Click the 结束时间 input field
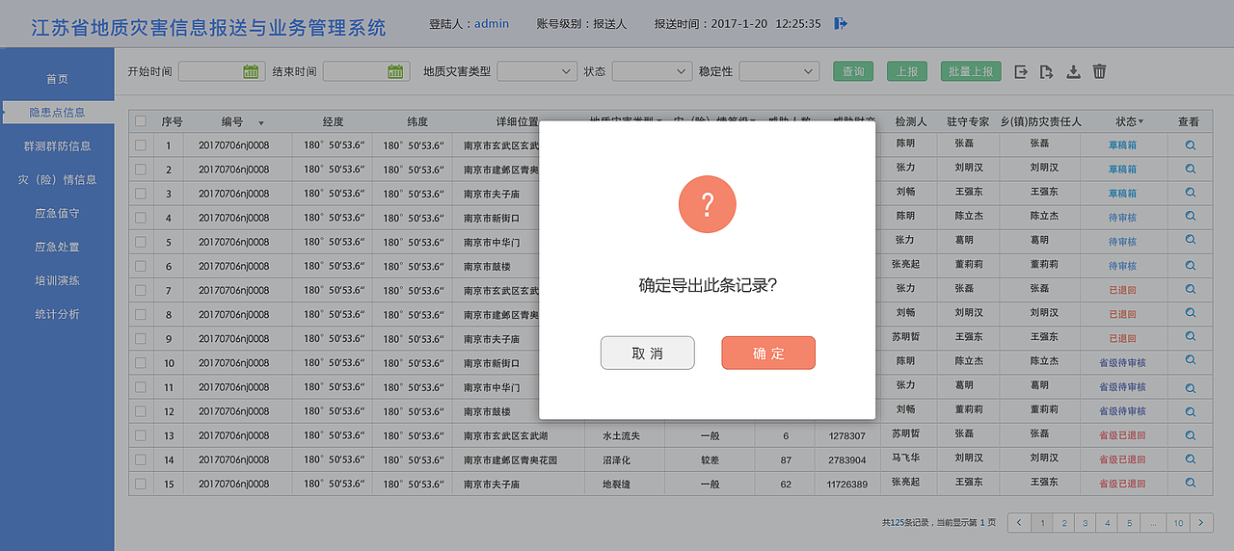The width and height of the screenshot is (1234, 551). click(x=366, y=71)
